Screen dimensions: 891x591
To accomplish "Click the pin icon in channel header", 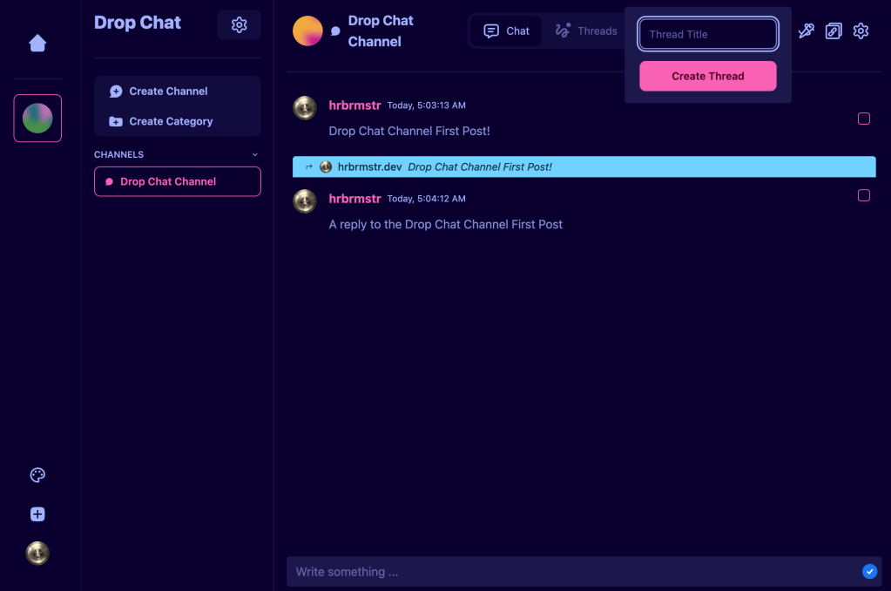I will [x=806, y=31].
